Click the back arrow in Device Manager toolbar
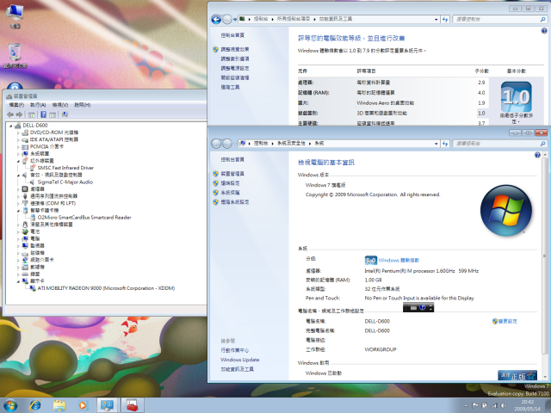 click(10, 114)
